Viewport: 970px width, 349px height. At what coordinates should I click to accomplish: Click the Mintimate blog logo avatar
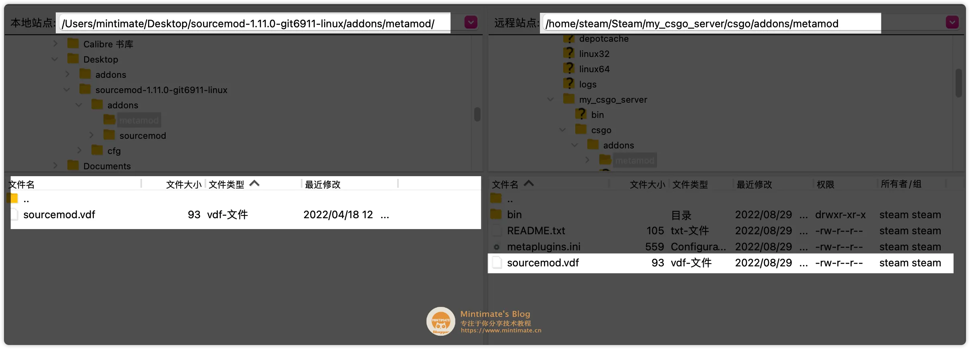[x=440, y=321]
